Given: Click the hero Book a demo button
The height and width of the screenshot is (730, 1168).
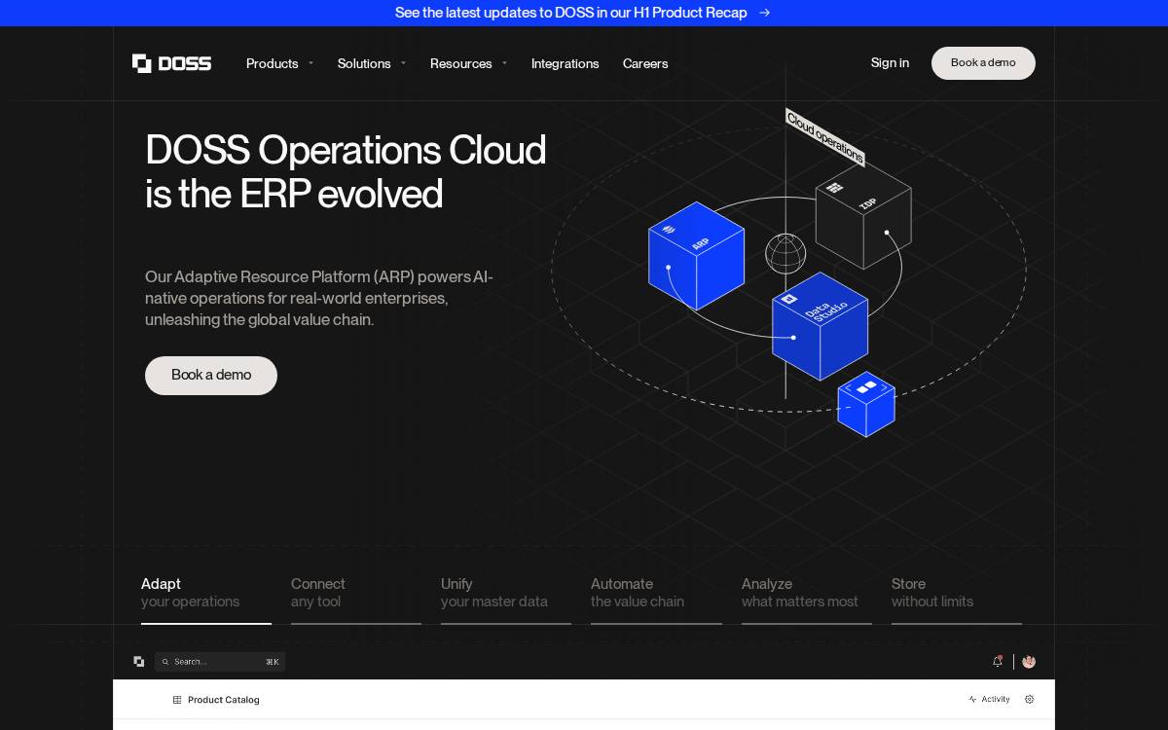Looking at the screenshot, I should coord(211,376).
